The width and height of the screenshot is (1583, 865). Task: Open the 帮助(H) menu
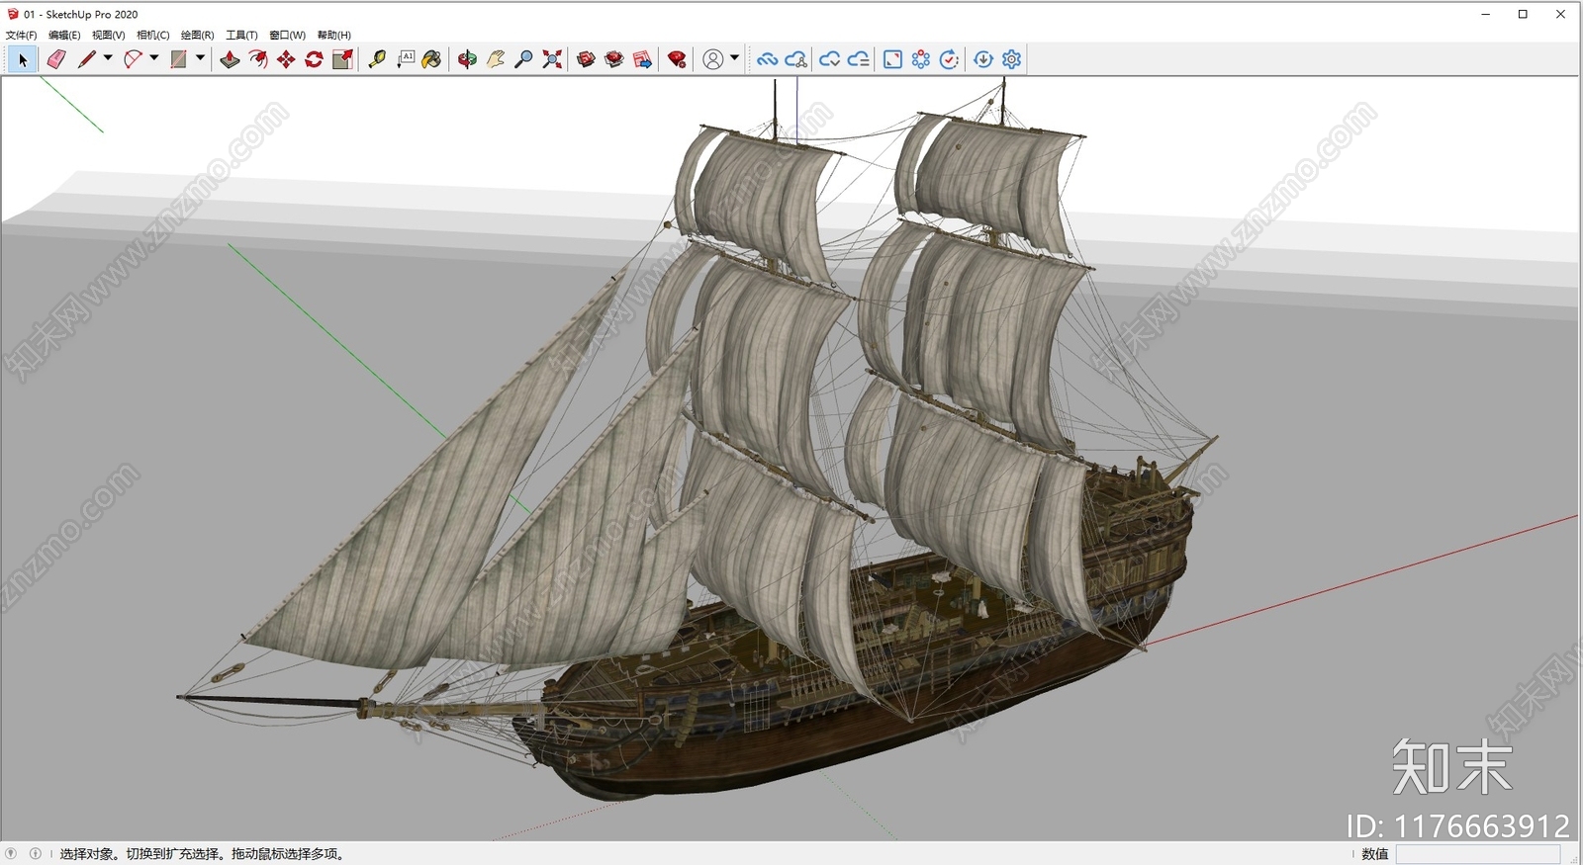[334, 36]
